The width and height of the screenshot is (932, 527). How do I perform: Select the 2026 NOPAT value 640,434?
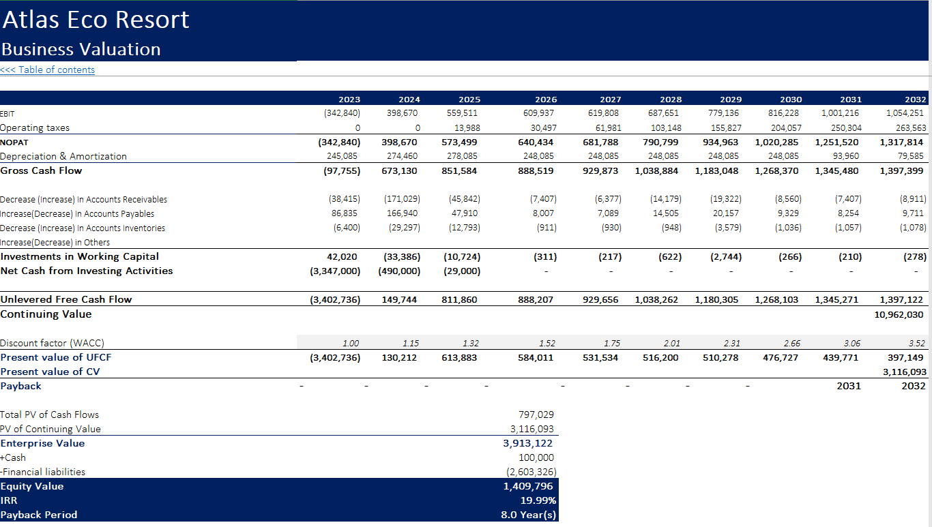(x=536, y=142)
